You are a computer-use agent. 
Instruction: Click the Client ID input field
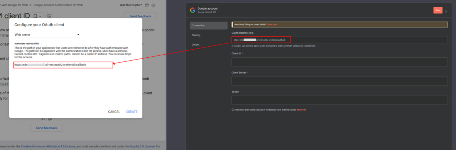point(339,62)
